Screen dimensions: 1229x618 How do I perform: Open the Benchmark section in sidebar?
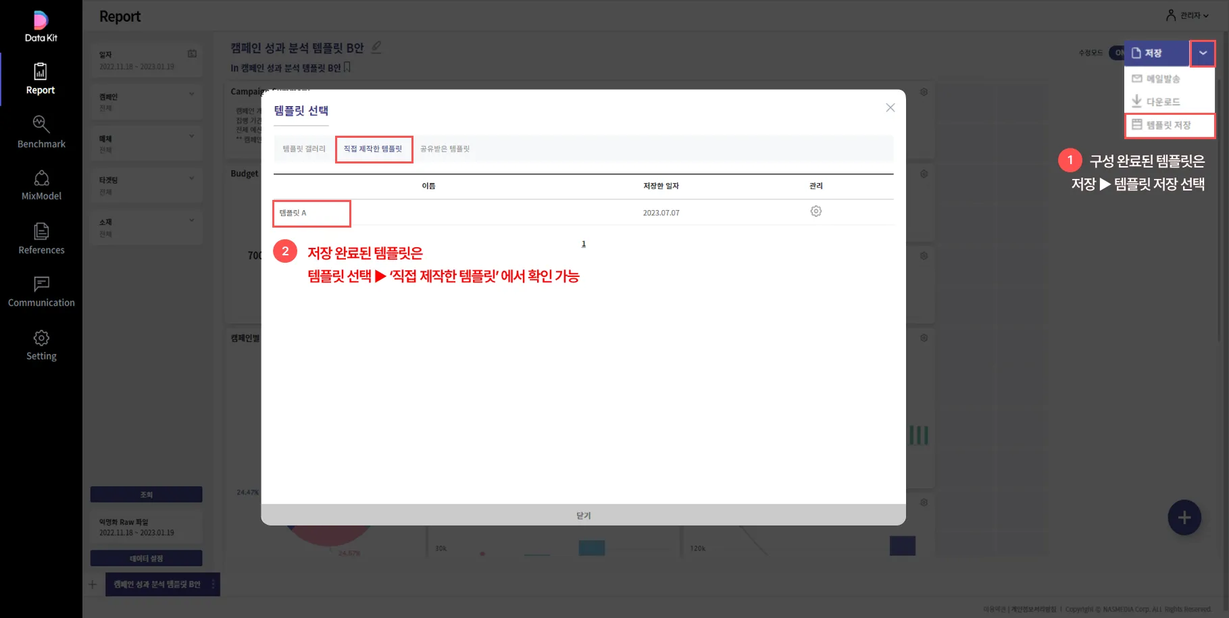(41, 132)
